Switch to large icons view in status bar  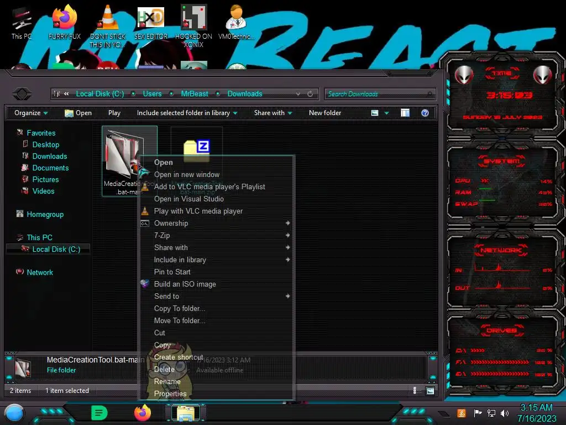[x=430, y=391]
